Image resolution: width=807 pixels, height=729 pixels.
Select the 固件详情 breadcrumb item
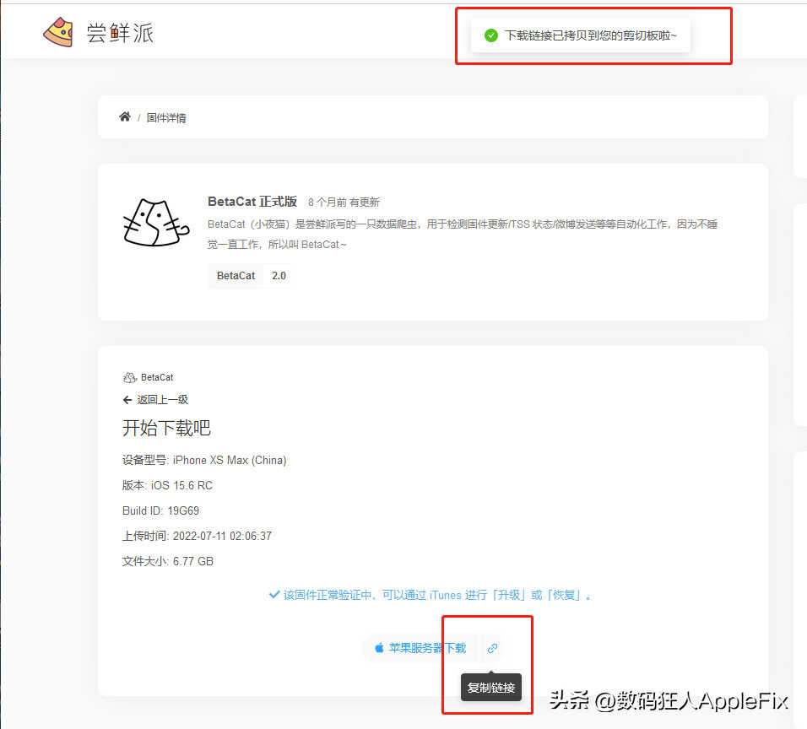[166, 118]
